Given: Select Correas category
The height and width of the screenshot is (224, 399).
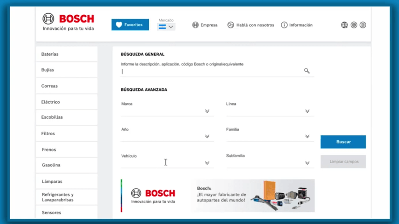Looking at the screenshot, I should coord(67,86).
